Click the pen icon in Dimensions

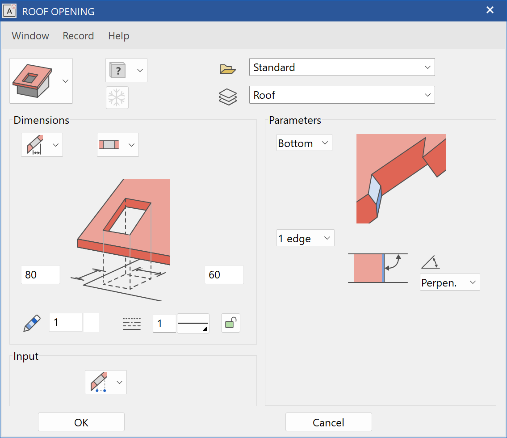pyautogui.click(x=32, y=323)
